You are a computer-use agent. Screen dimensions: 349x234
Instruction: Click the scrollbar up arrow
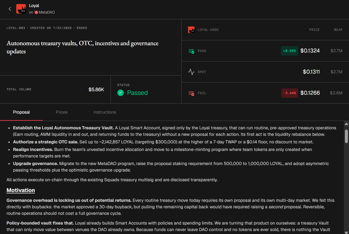click(346, 124)
